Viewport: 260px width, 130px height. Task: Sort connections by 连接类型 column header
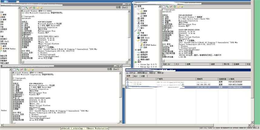(223, 79)
